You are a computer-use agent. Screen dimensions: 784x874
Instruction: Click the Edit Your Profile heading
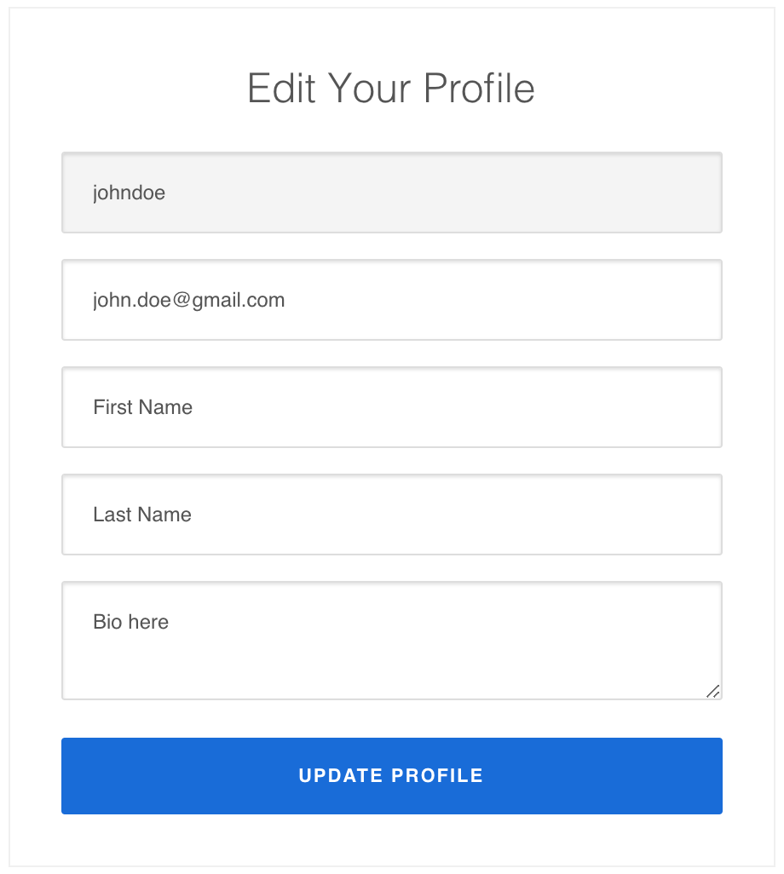pos(391,89)
